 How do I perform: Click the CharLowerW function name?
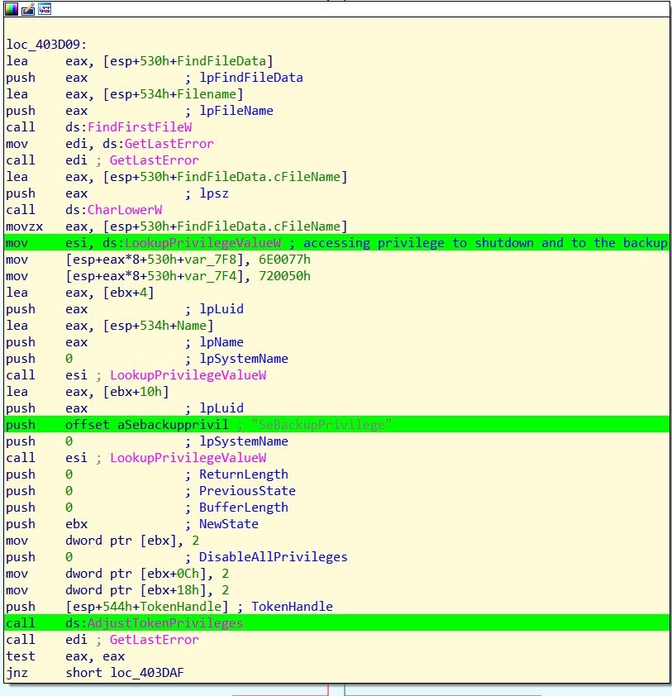(x=125, y=210)
